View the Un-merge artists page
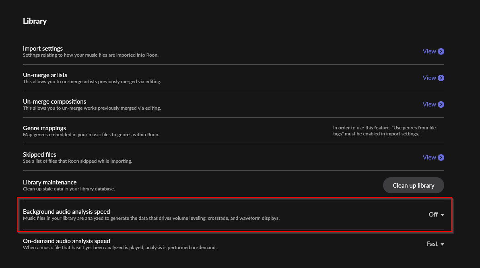 (429, 78)
